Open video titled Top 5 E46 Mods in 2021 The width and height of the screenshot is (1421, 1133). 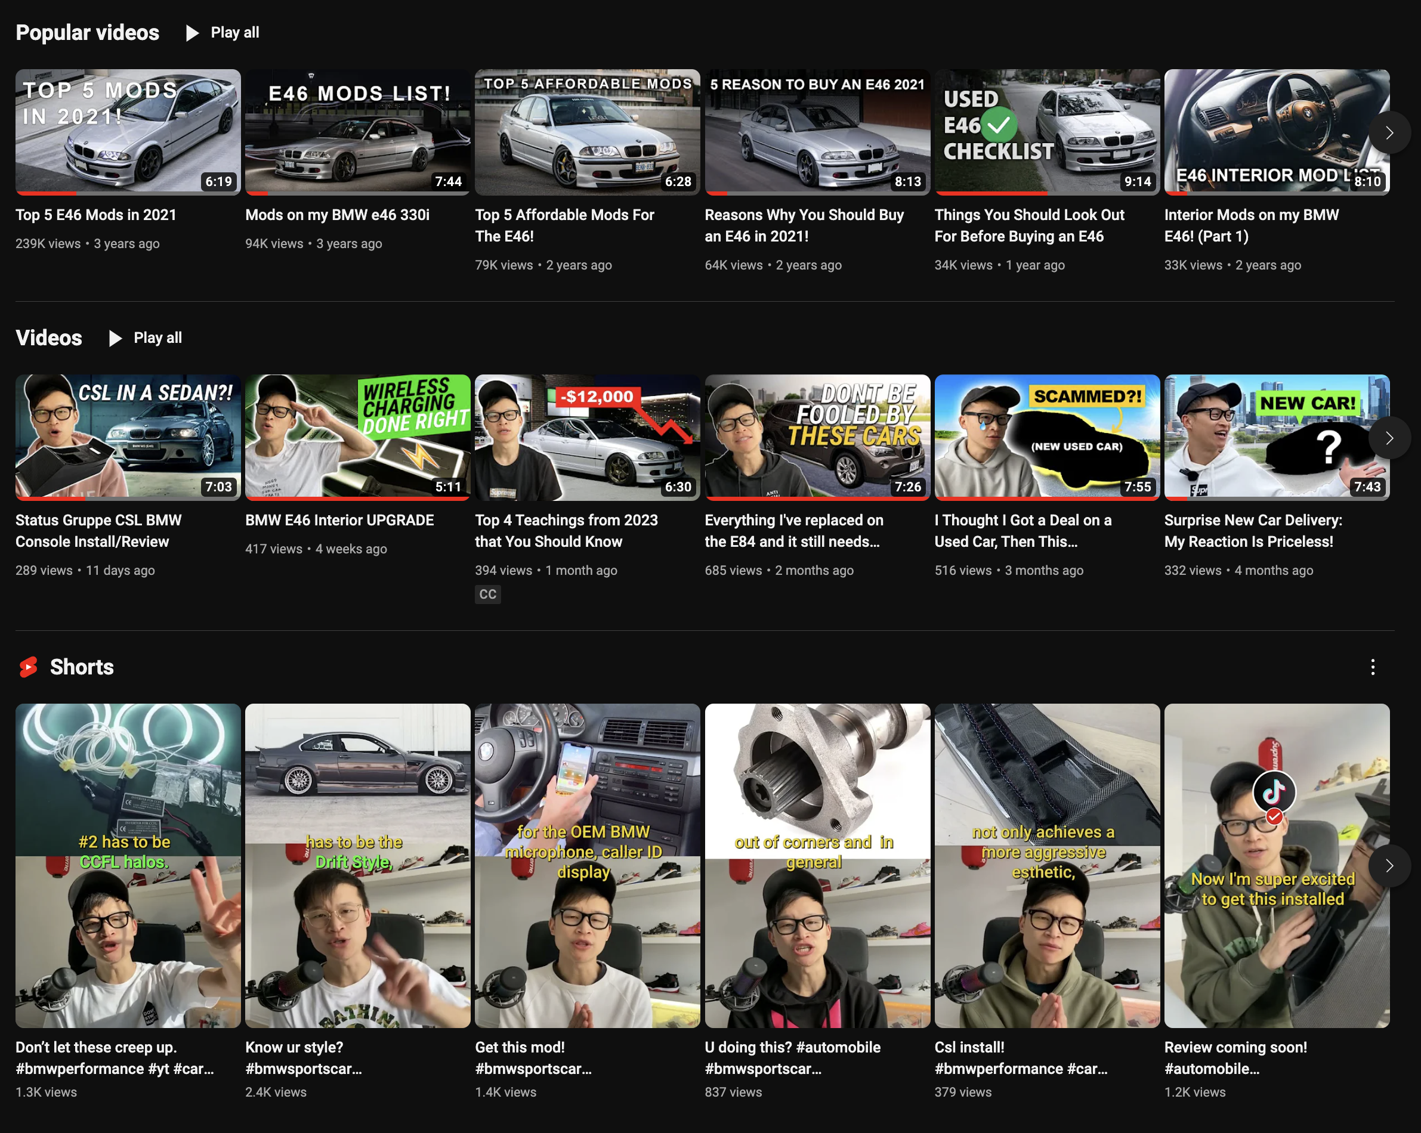(96, 215)
